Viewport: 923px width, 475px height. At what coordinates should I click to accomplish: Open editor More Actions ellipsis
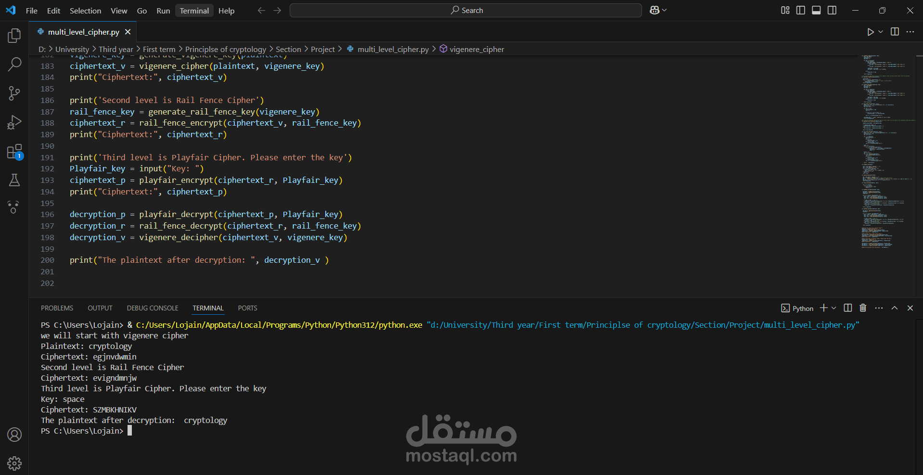pyautogui.click(x=910, y=32)
